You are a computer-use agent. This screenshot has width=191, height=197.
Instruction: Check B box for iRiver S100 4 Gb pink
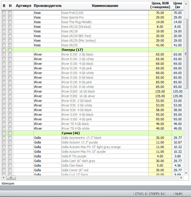click(x=4, y=119)
